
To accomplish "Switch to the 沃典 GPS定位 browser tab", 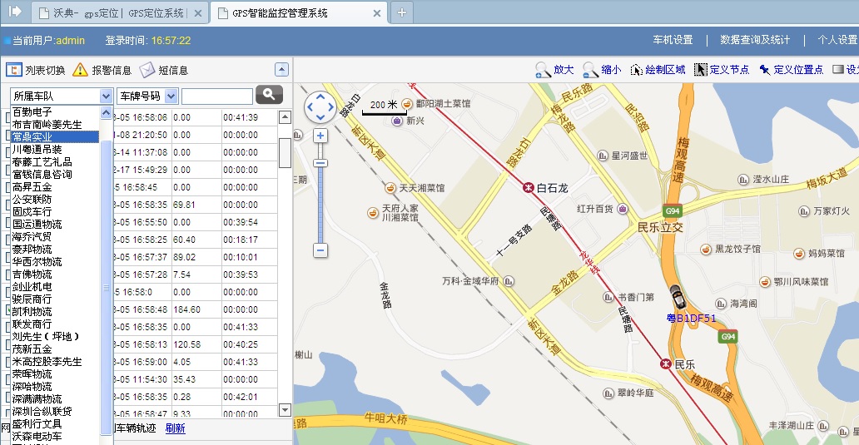I will [x=119, y=12].
